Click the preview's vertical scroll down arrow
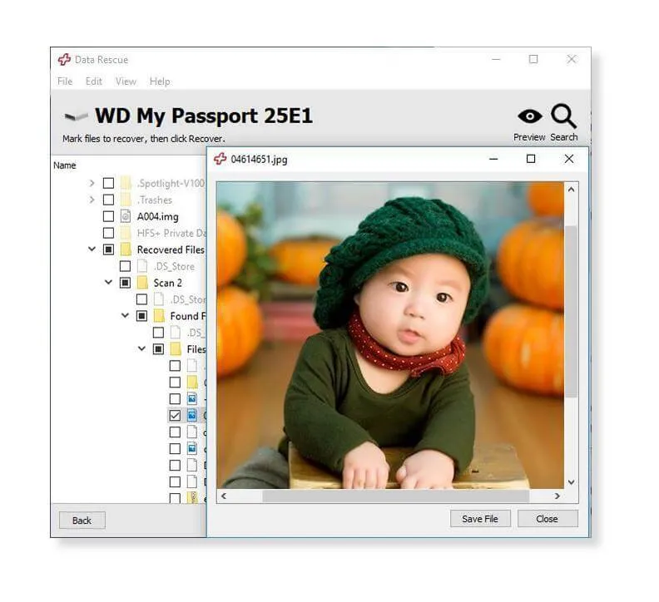659x602 pixels. point(571,482)
